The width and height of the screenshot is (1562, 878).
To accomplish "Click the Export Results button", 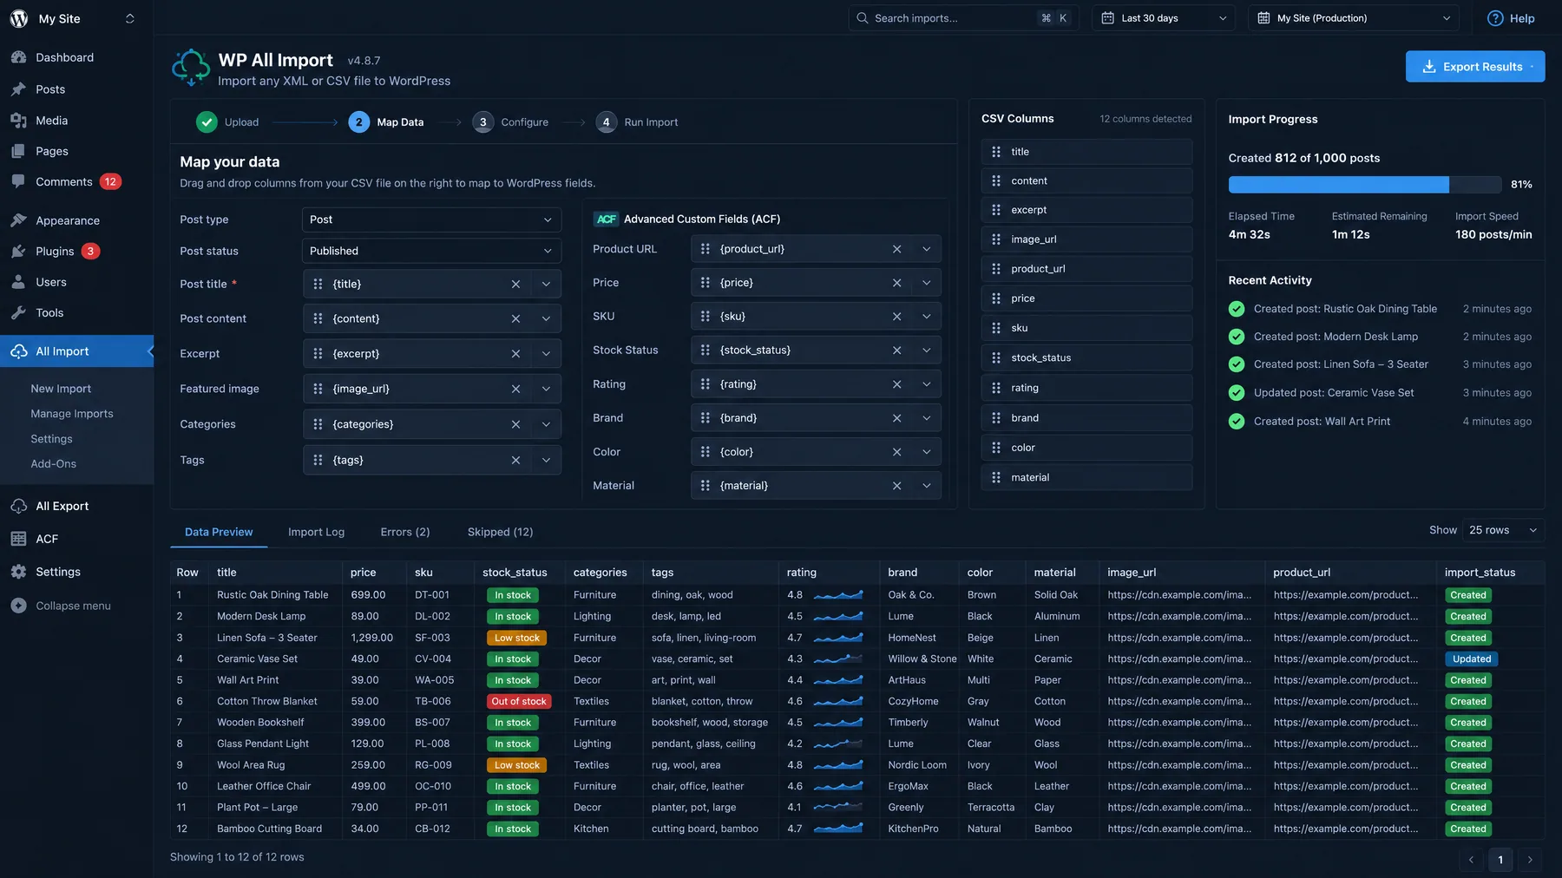I will pyautogui.click(x=1475, y=67).
